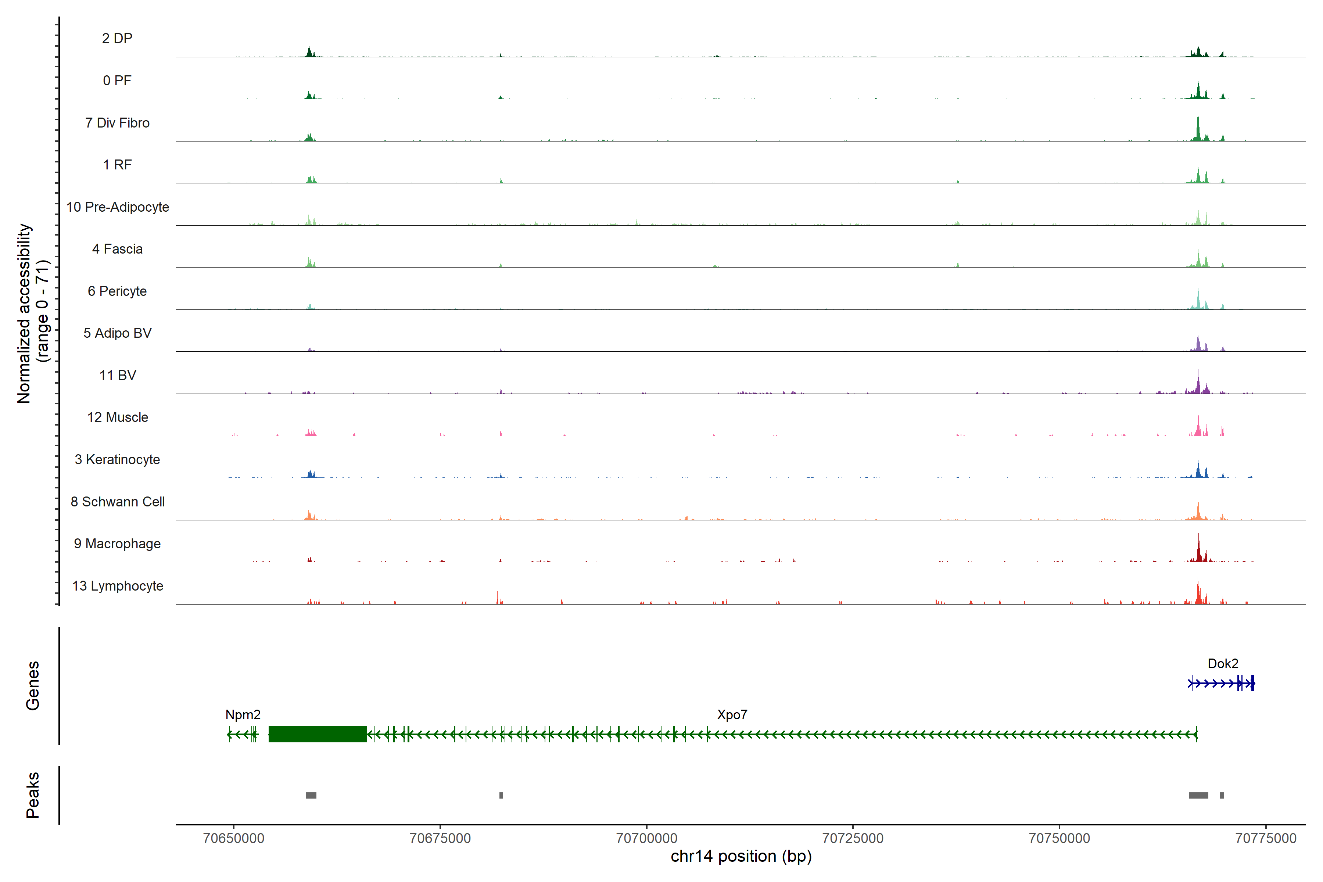The height and width of the screenshot is (882, 1323).
Task: Select the 2 DP track label
Action: pos(117,38)
